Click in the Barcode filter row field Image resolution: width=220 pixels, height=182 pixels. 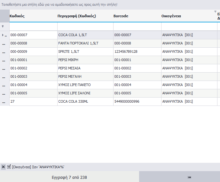pos(137,26)
